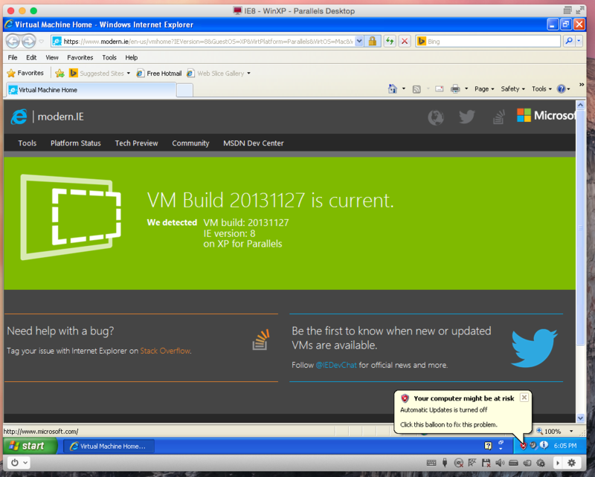Open the Community navigation link
Screen dimensions: 595x477
[190, 143]
